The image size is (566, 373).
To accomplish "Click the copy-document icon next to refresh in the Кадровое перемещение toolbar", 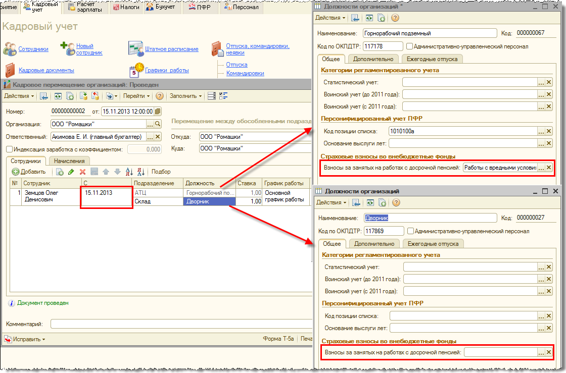I will click(70, 96).
